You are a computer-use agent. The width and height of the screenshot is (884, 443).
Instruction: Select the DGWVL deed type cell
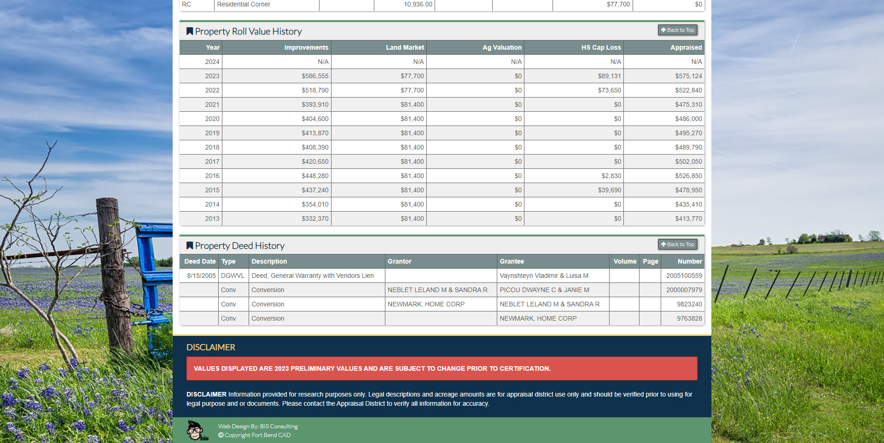[x=233, y=276]
